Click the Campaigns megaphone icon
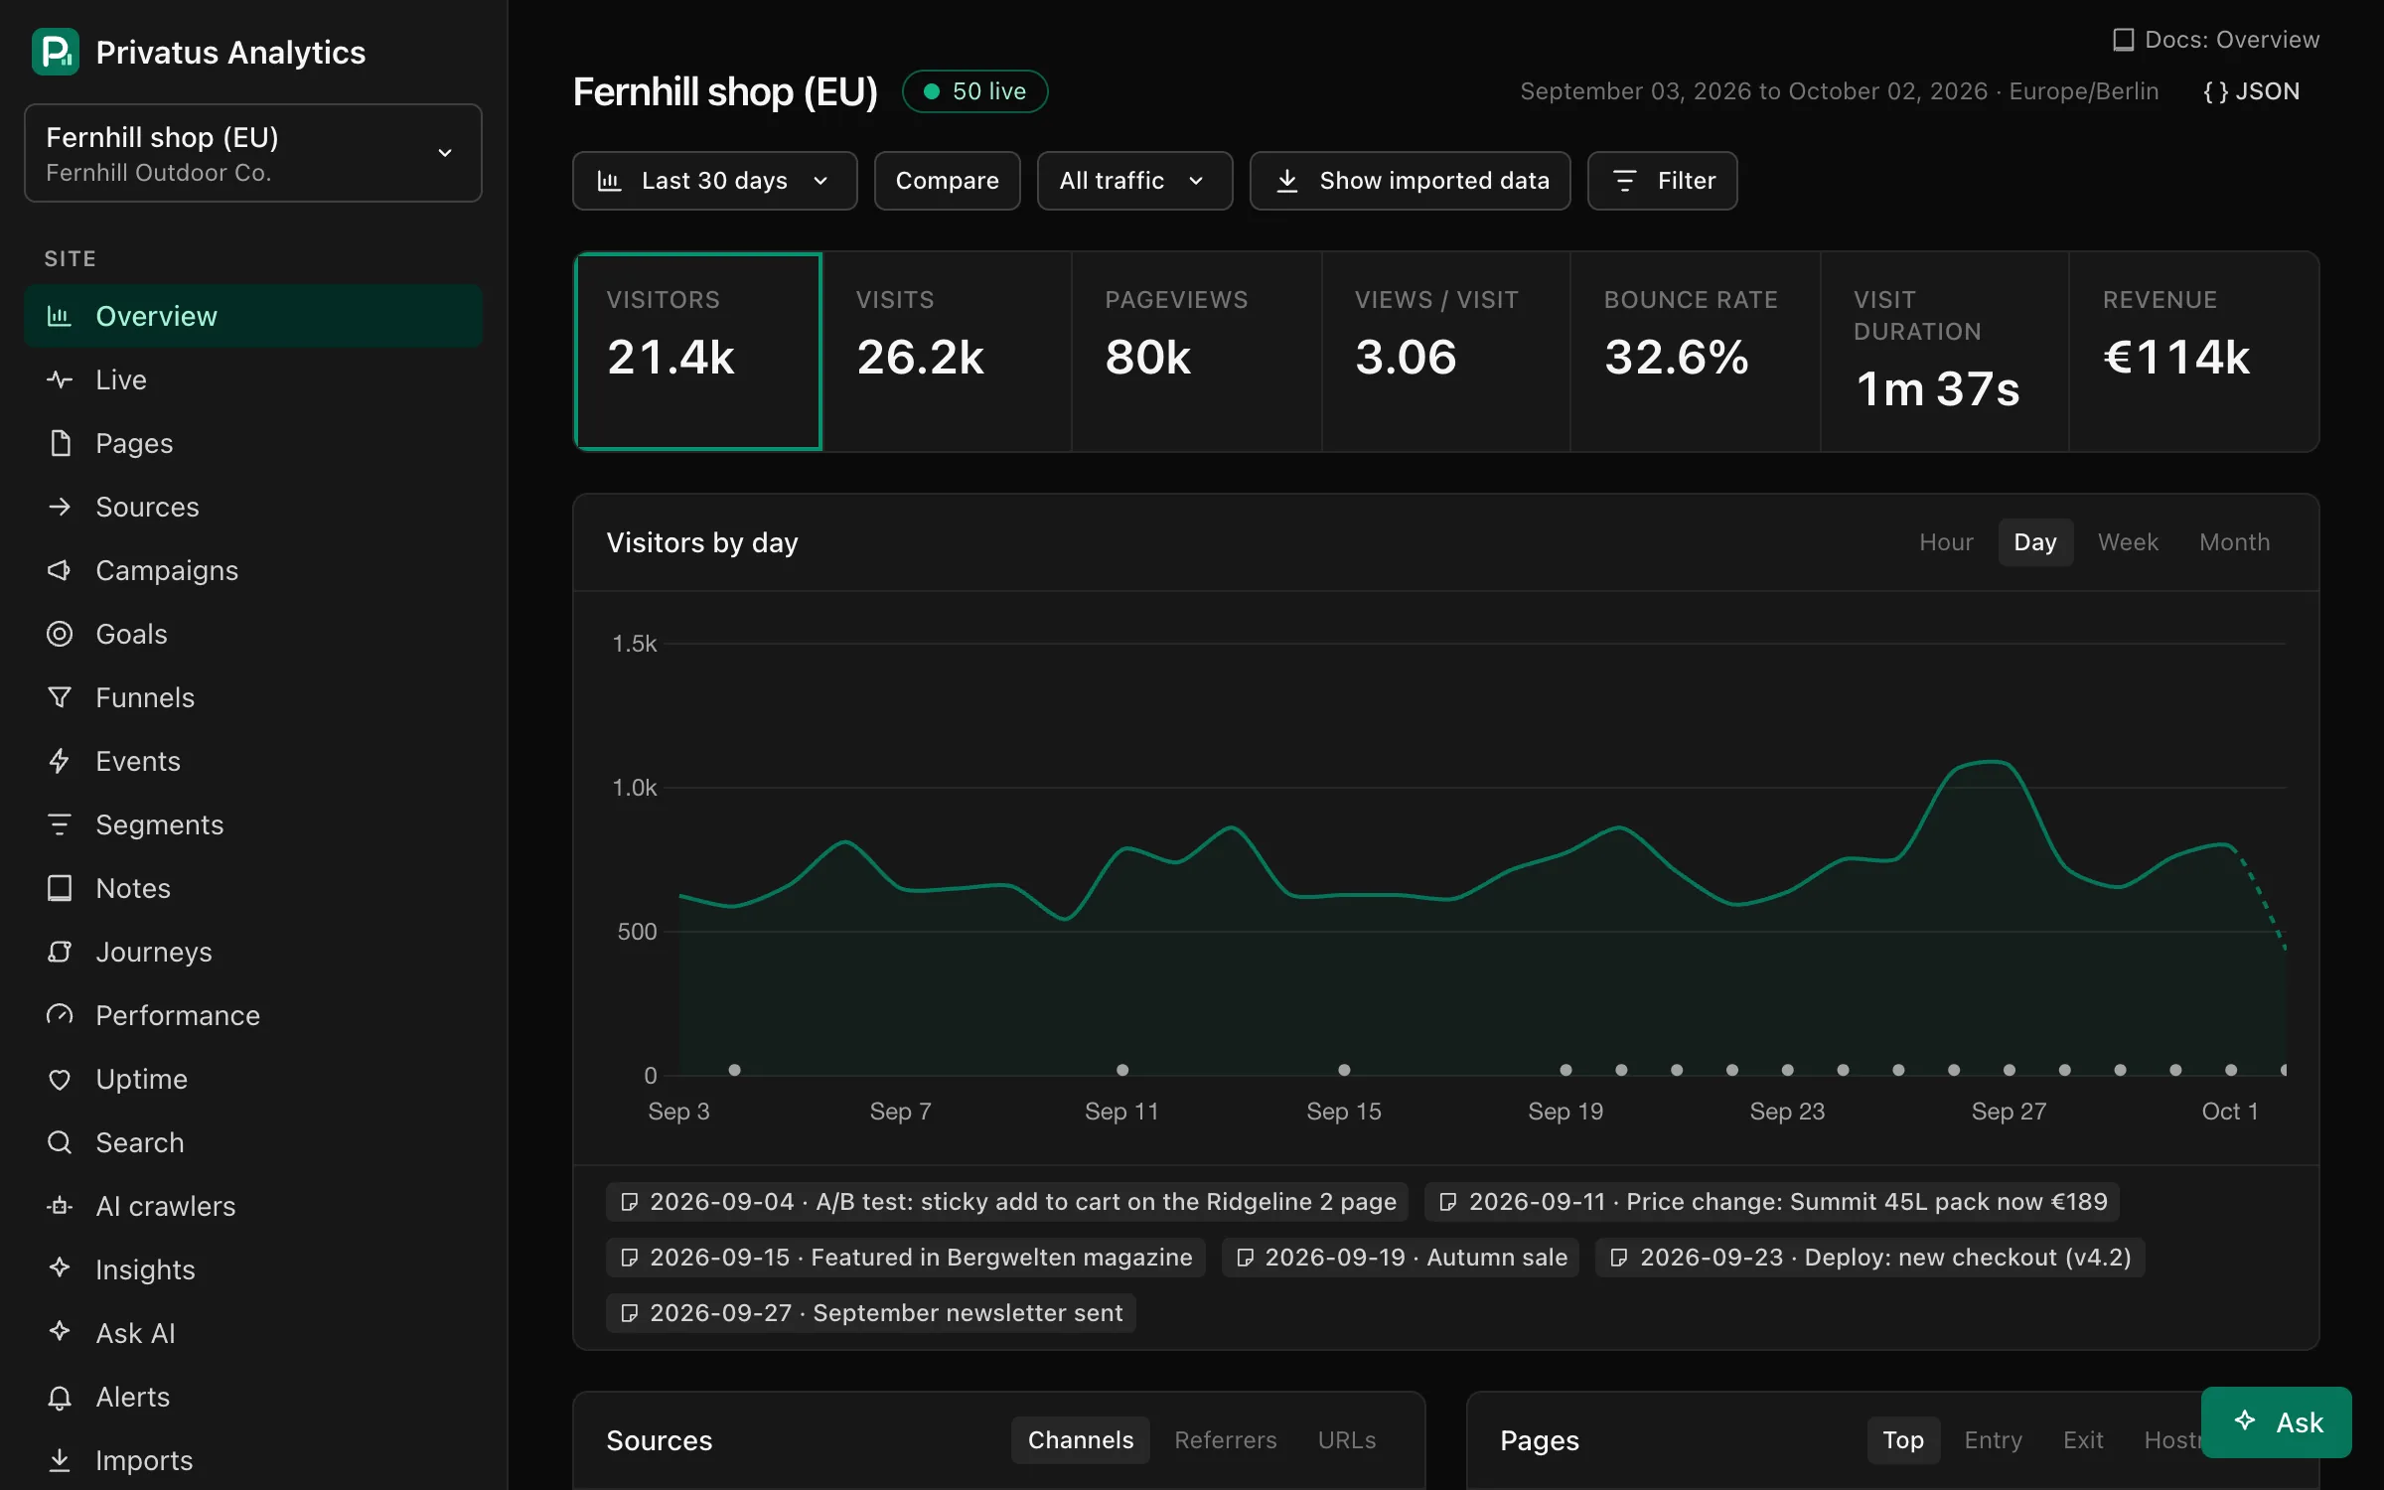The width and height of the screenshot is (2384, 1490). point(60,570)
